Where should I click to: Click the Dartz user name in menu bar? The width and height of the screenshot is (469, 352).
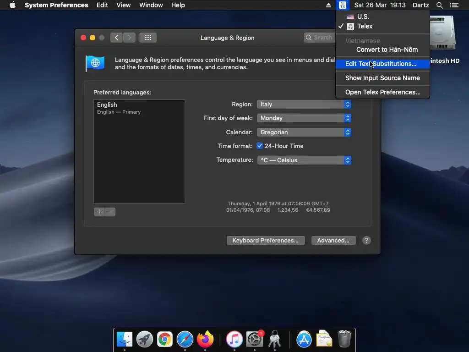[420, 5]
